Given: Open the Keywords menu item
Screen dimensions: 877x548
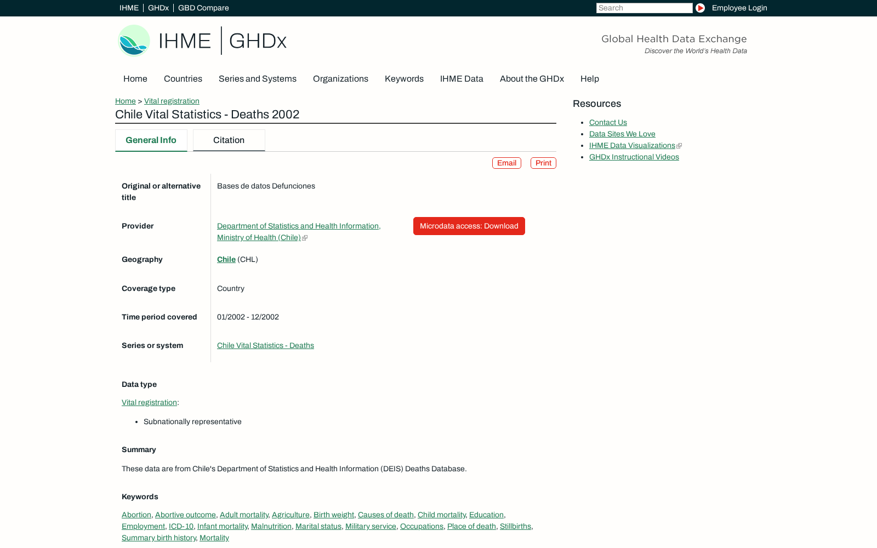Looking at the screenshot, I should (404, 79).
